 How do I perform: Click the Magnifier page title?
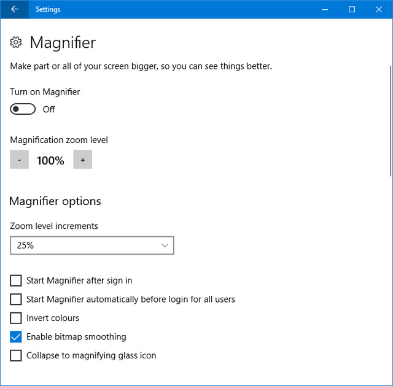click(x=63, y=42)
